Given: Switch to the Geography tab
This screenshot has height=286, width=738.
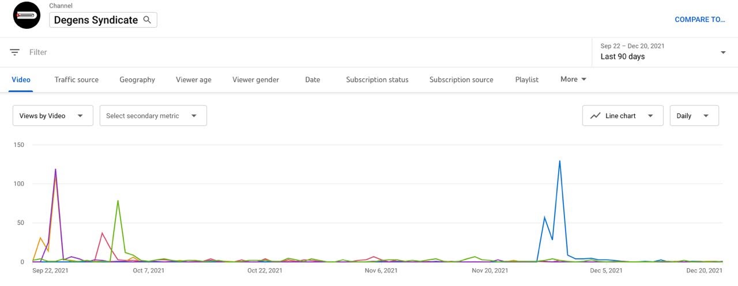Looking at the screenshot, I should point(137,80).
